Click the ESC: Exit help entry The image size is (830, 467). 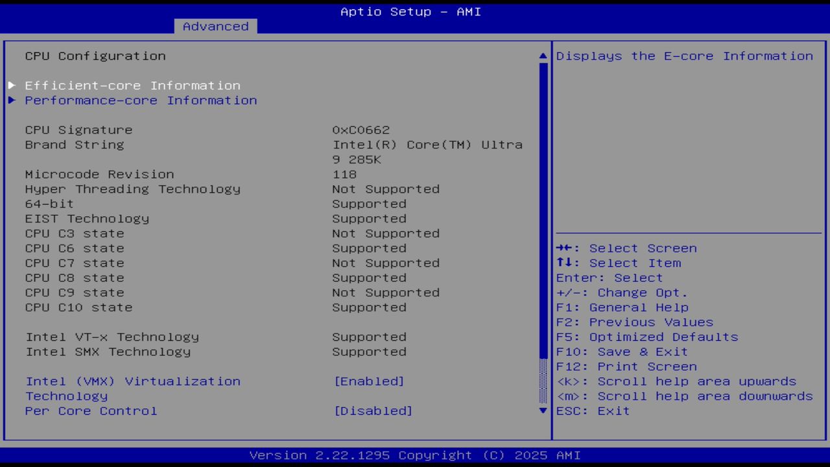(593, 411)
